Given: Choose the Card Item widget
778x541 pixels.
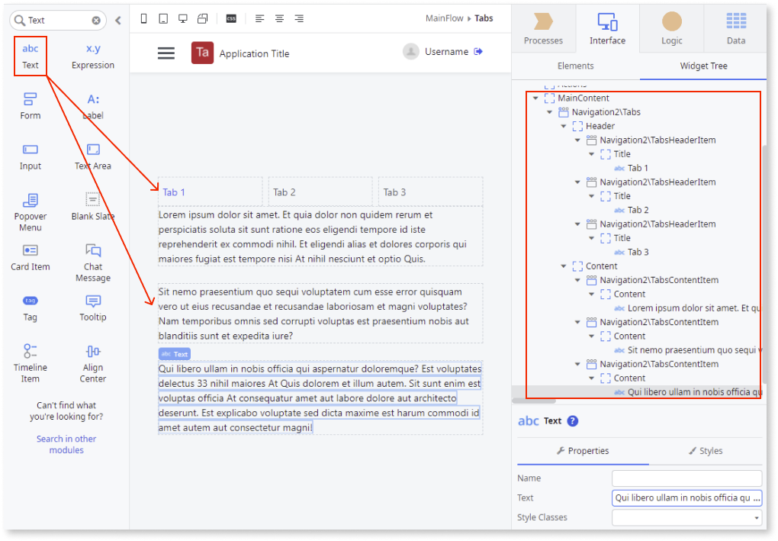Looking at the screenshot, I should click(x=30, y=259).
